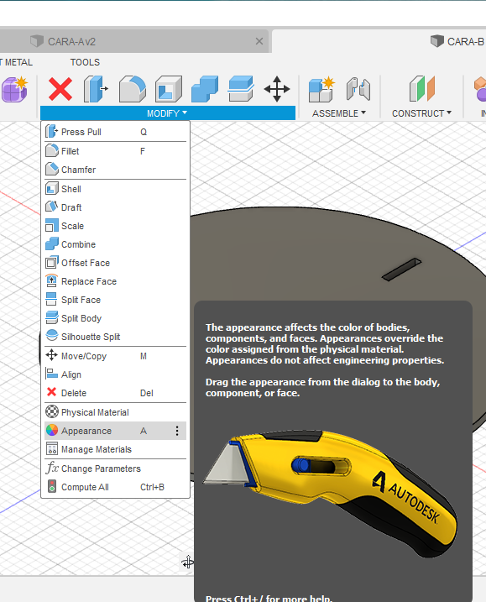Choose Manage Materials menu entry
Image resolution: width=486 pixels, height=602 pixels.
tap(115, 449)
